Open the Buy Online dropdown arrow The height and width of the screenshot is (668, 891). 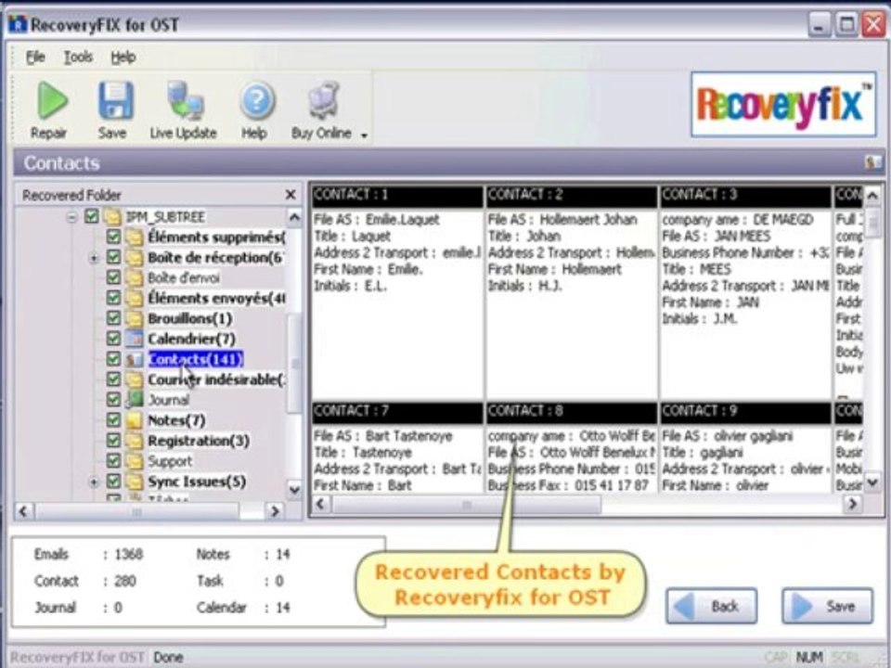[364, 135]
